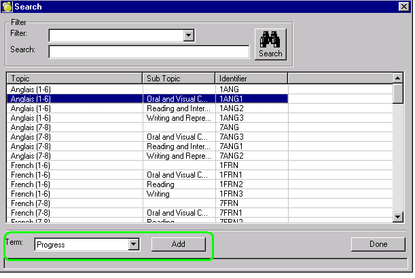Viewport: 415px width, 278px height.
Task: Click the Search dialog title bar icon
Action: coord(8,7)
